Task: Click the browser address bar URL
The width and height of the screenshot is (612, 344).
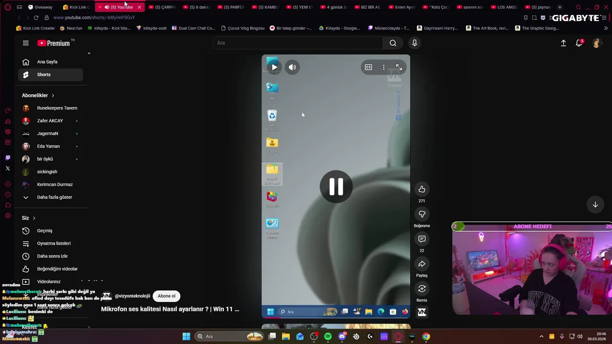Action: (94, 18)
